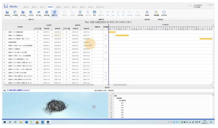The image size is (218, 128).
Task: Click the Gantt bar for task row 2
Action: pos(122,35)
